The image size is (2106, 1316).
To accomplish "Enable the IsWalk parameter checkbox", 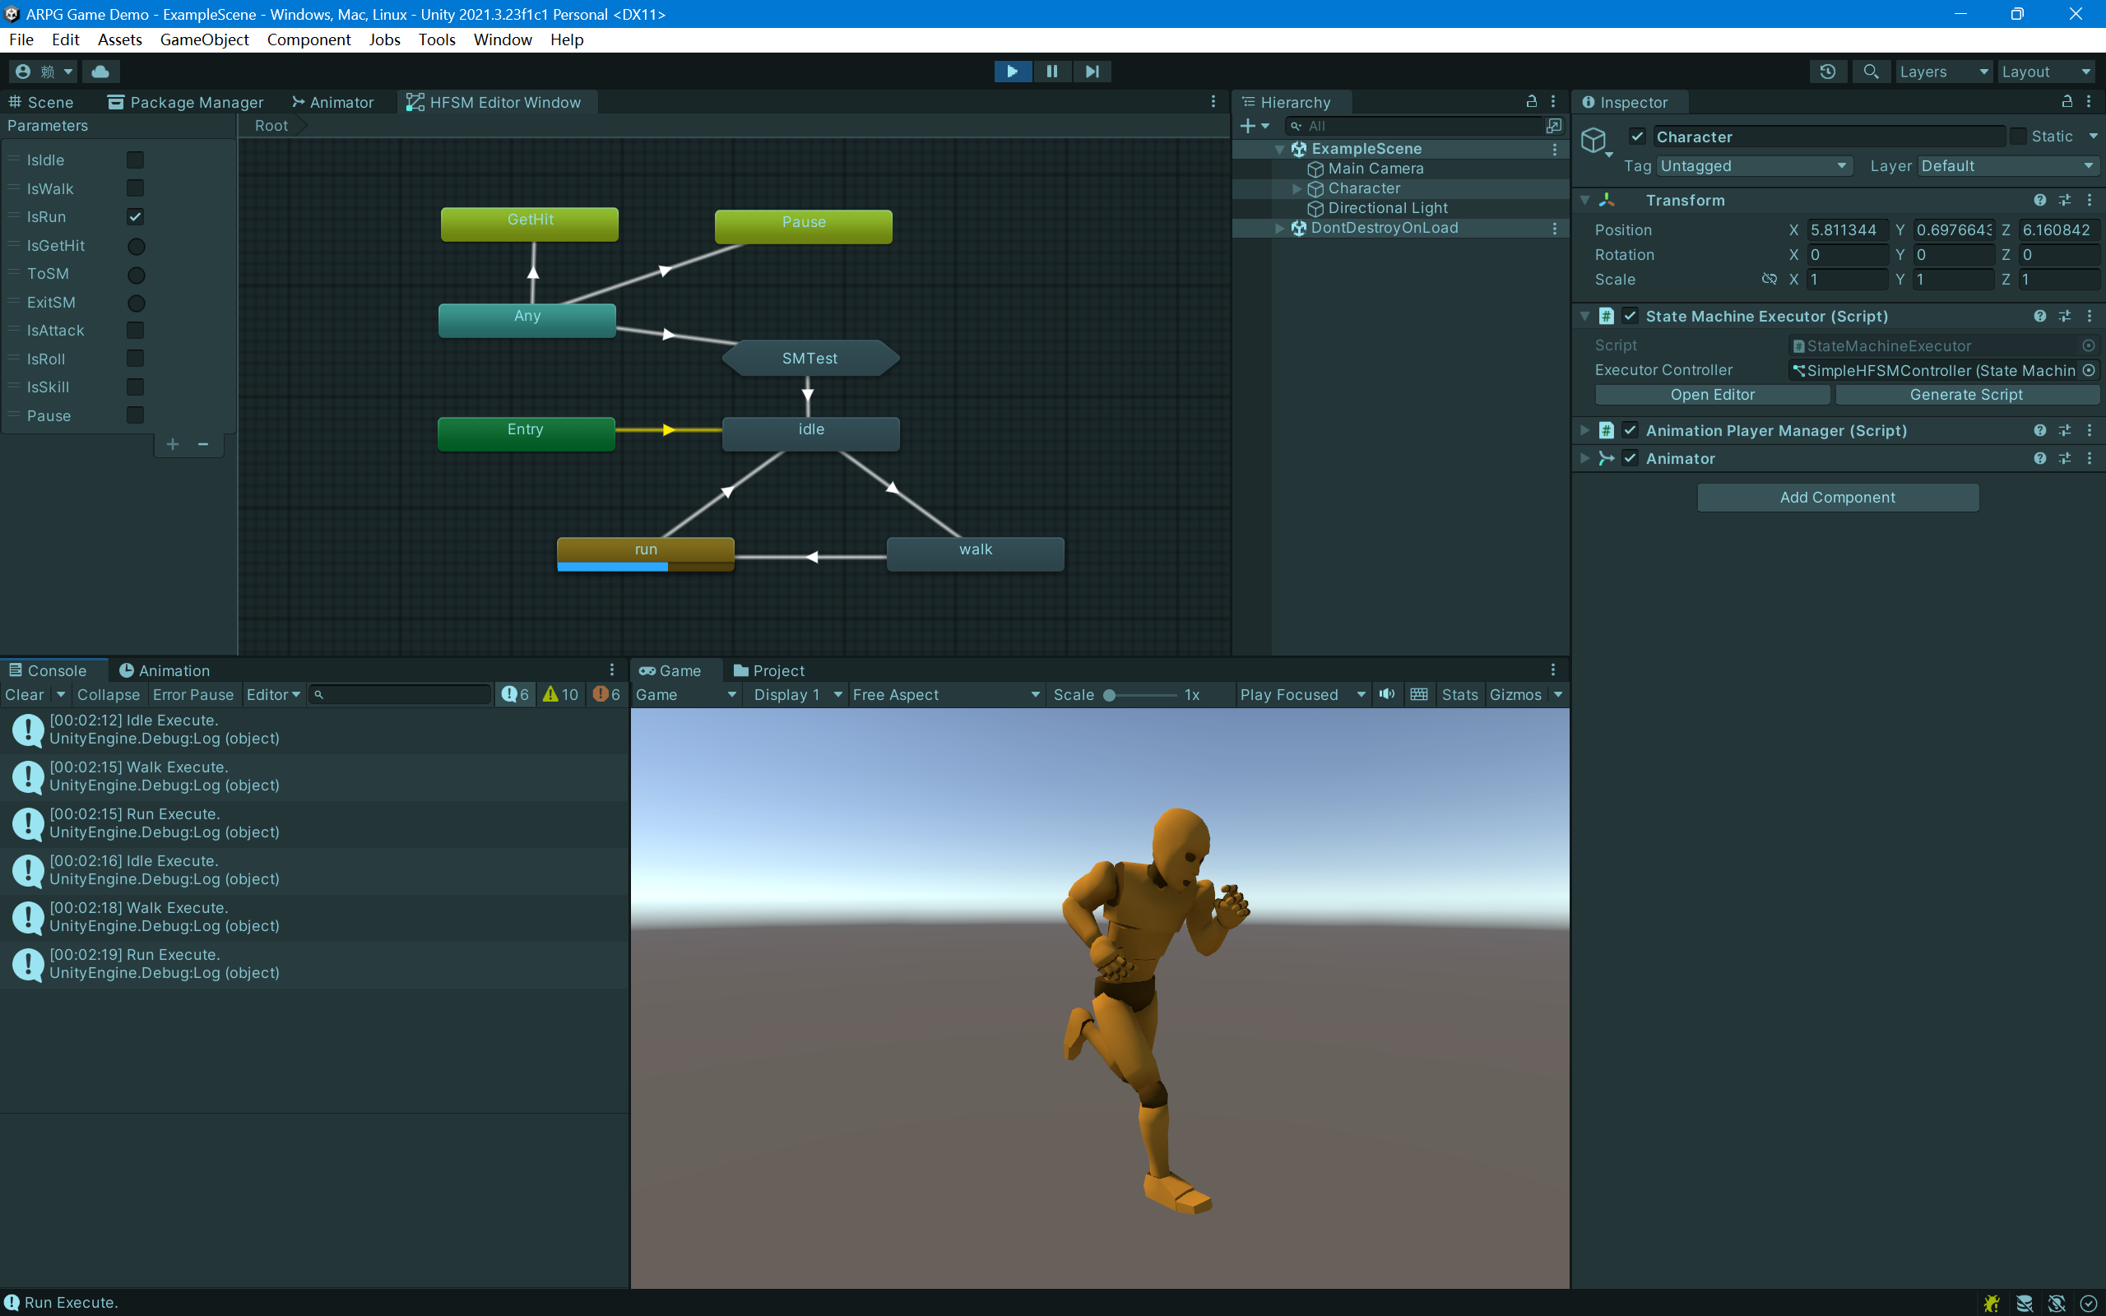I will tap(135, 188).
